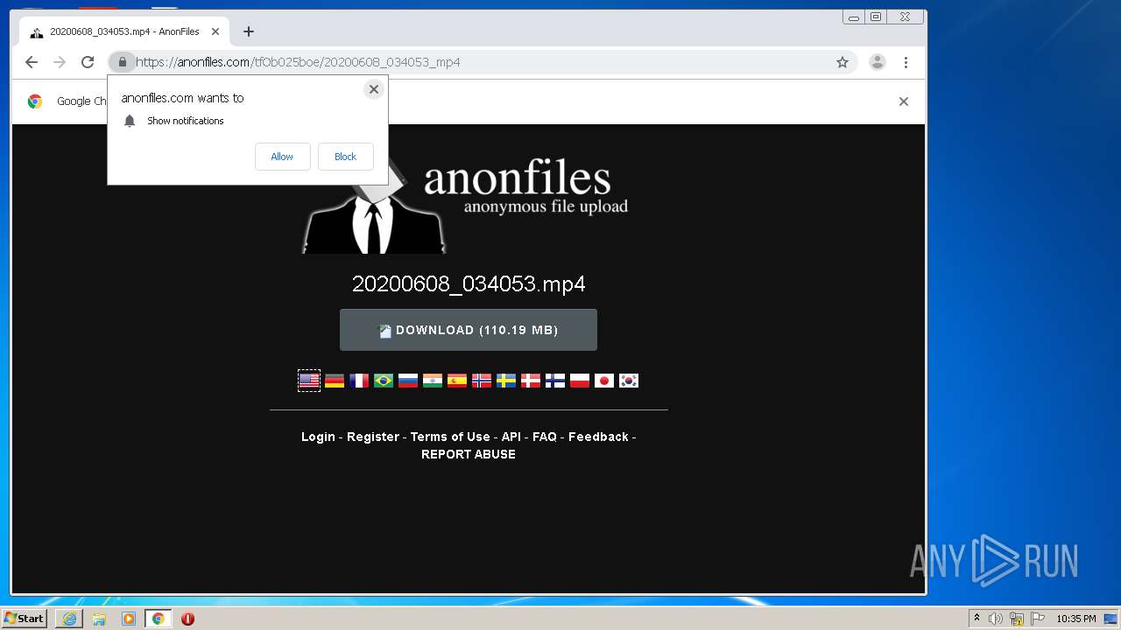Go back in browser history
The image size is (1121, 630).
(x=32, y=62)
